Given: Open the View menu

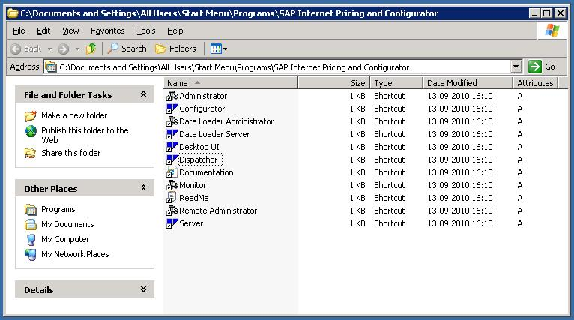Looking at the screenshot, I should (x=70, y=31).
